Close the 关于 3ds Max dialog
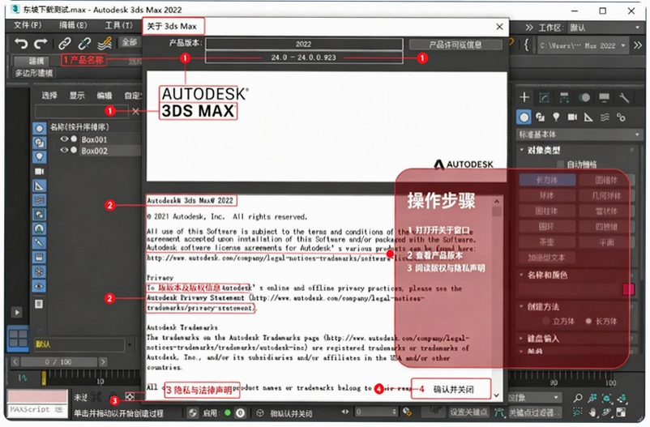 click(x=499, y=27)
